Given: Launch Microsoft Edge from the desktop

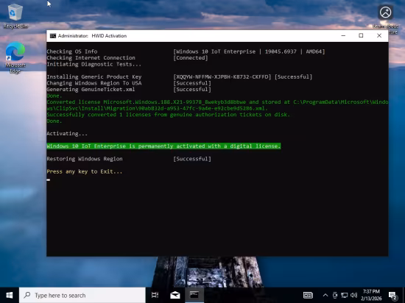Looking at the screenshot, I should coord(15,57).
